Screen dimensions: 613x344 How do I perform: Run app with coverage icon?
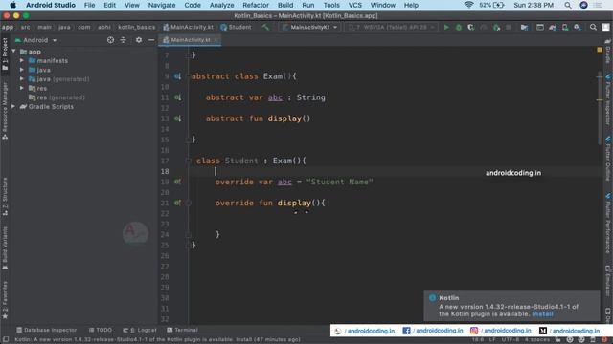coord(470,28)
